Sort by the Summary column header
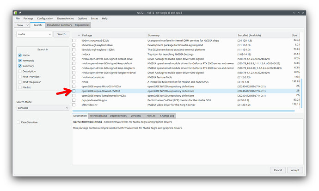 192,35
